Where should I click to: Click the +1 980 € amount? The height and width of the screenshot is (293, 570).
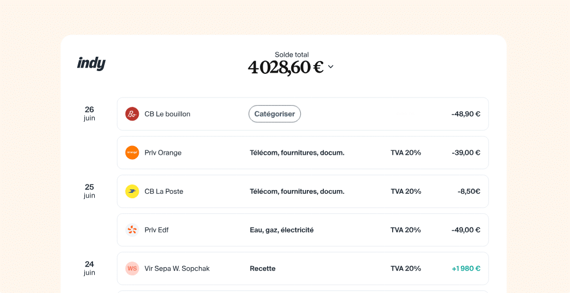466,269
